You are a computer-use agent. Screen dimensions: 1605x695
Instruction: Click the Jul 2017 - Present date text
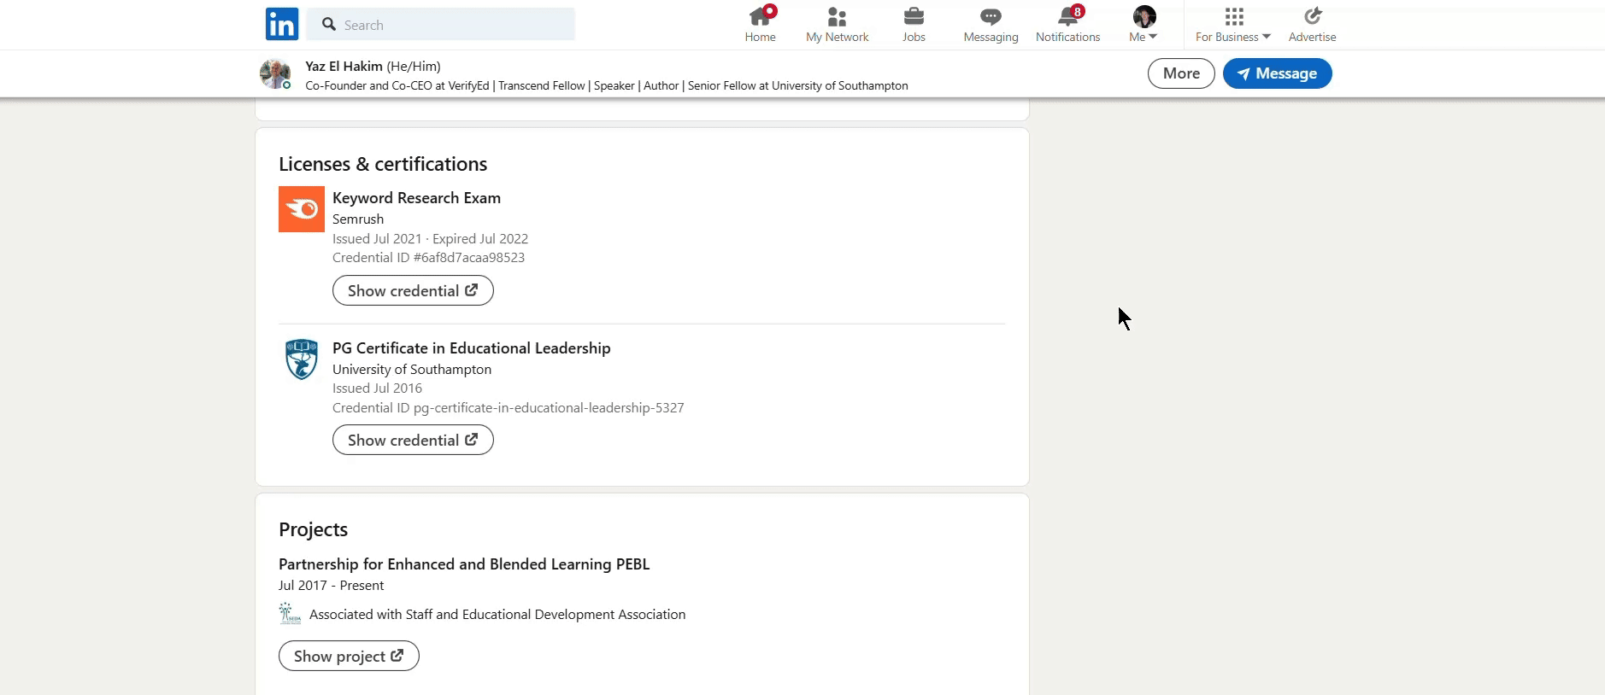coord(332,586)
